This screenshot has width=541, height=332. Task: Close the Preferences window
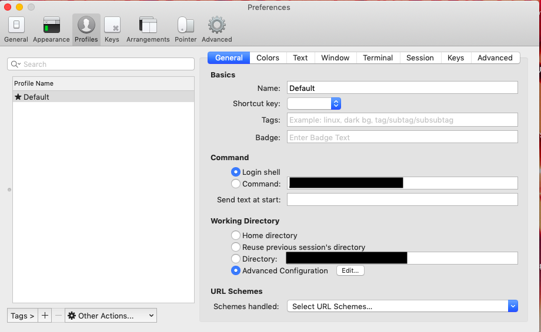(8, 7)
